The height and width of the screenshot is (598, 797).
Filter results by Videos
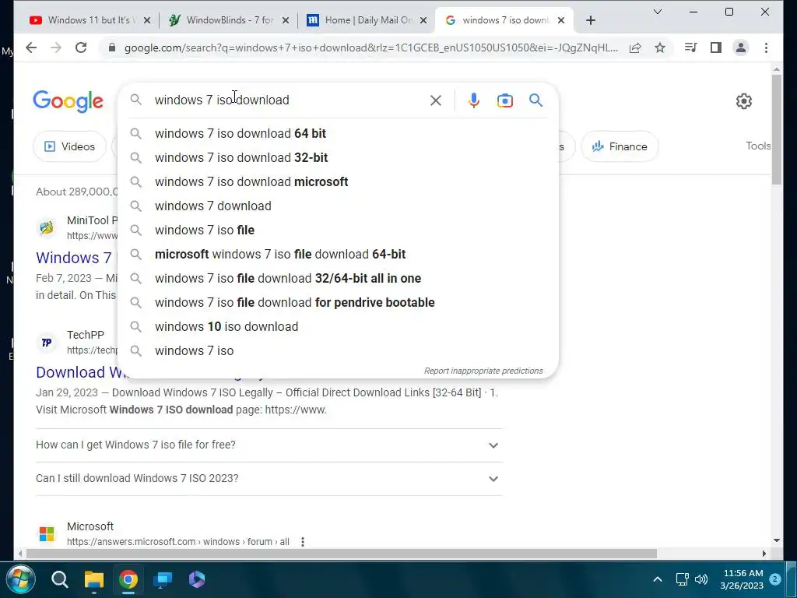click(x=69, y=146)
